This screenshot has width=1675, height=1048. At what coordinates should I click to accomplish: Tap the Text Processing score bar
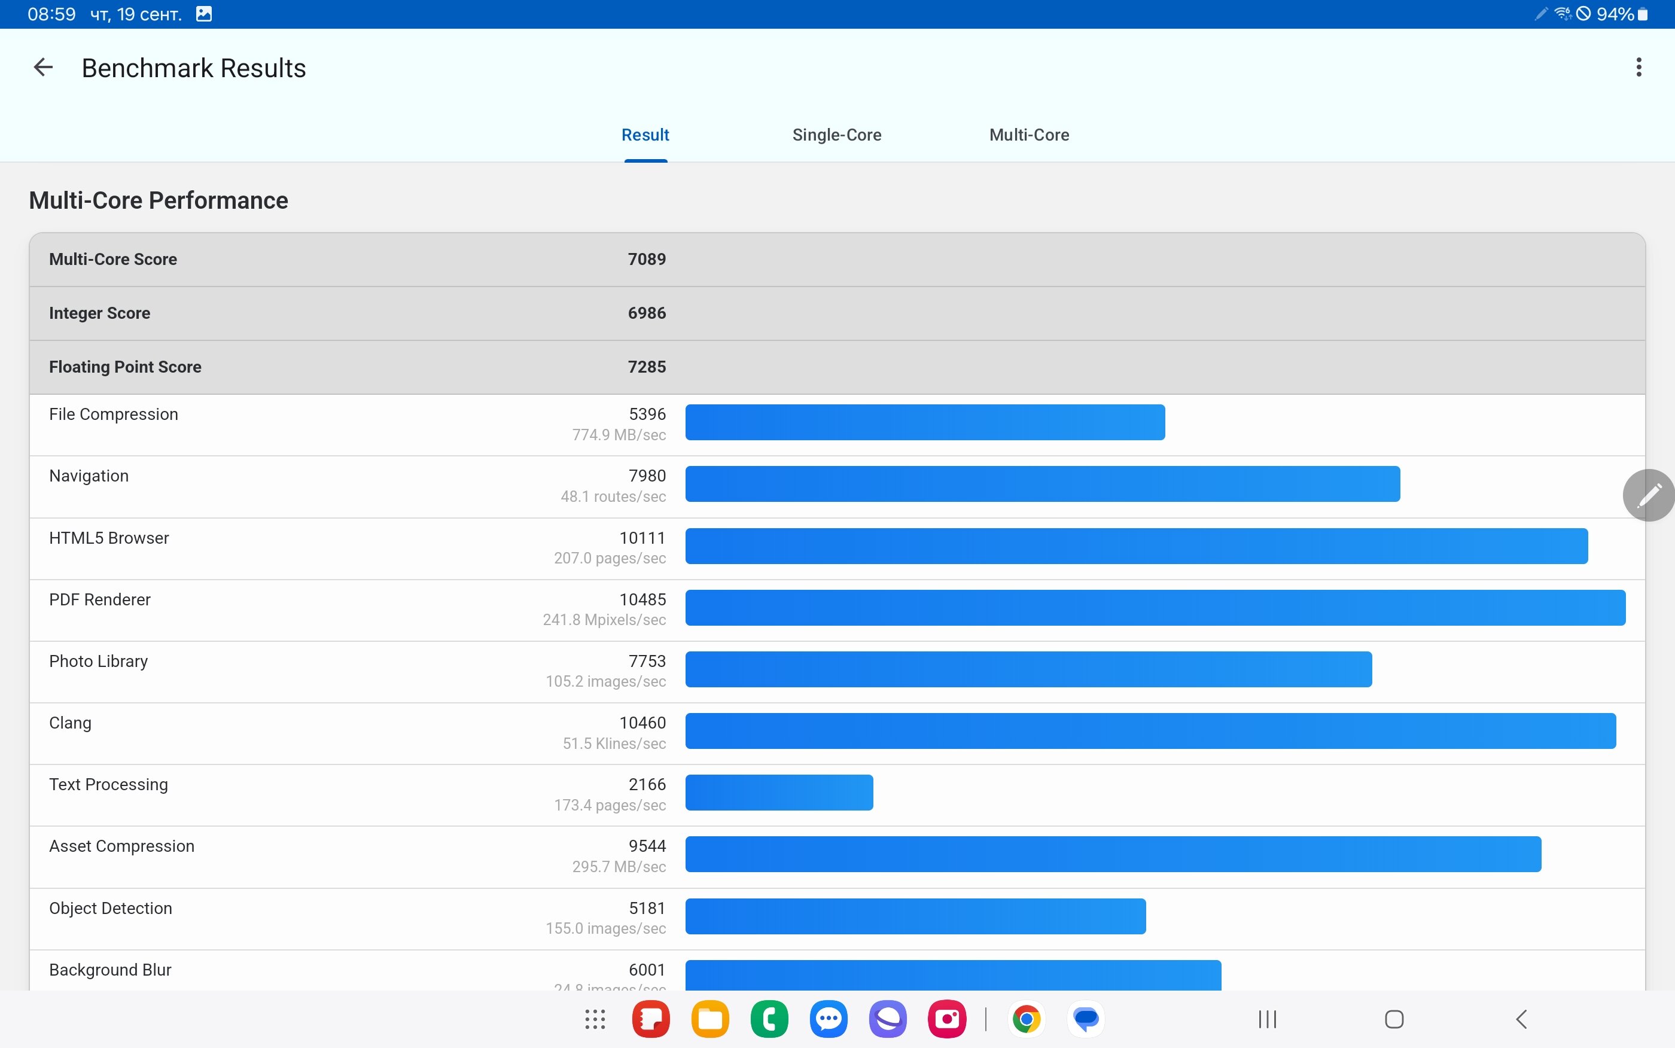[x=779, y=793]
